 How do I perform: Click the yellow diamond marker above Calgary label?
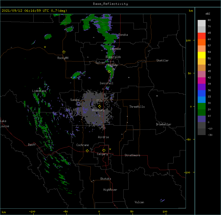pos(104,150)
